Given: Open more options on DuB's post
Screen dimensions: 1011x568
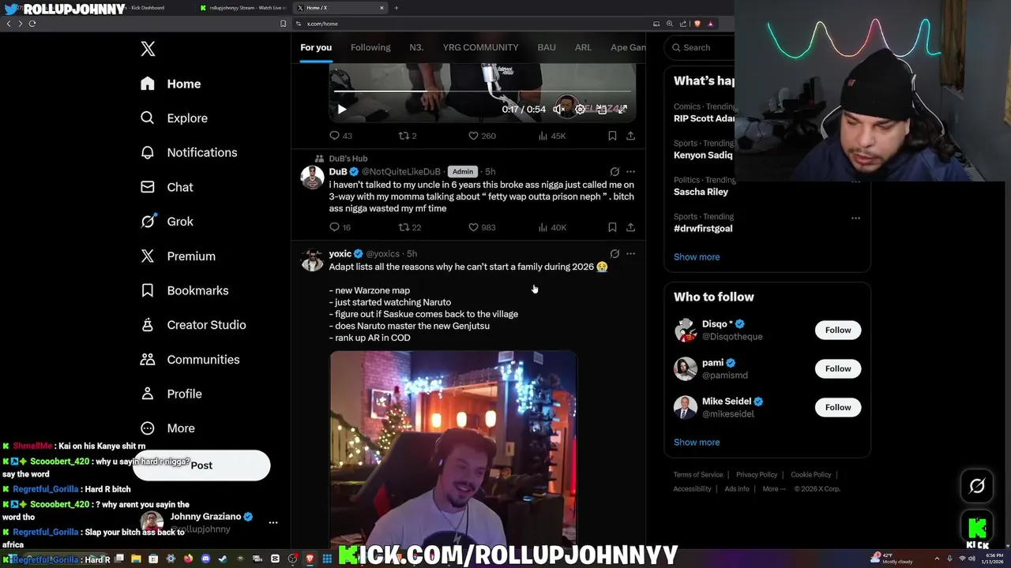Looking at the screenshot, I should [x=630, y=171].
